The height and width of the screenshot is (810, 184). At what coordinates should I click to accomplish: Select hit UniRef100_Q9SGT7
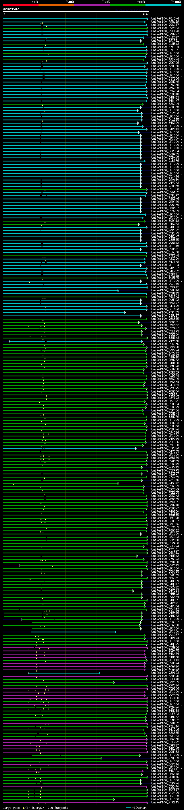(x=165, y=25)
